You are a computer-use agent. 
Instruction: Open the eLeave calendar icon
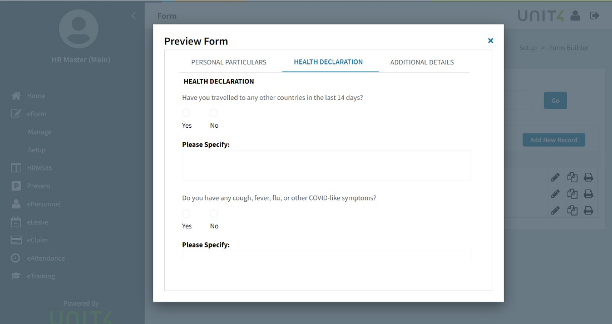pos(16,222)
